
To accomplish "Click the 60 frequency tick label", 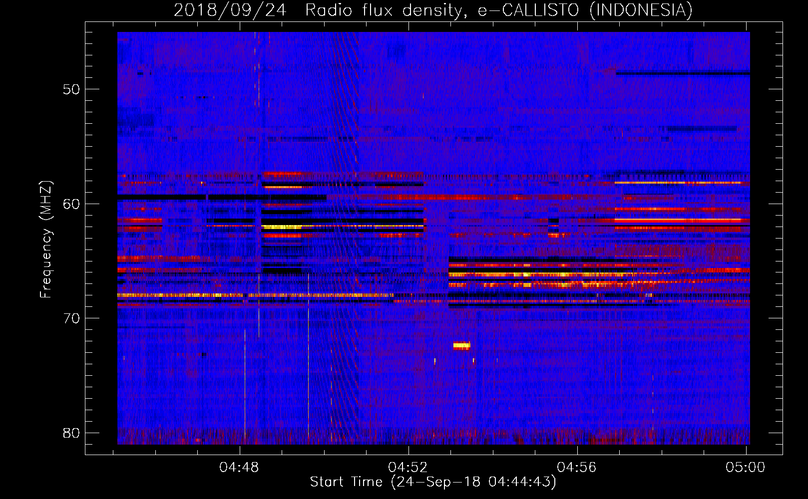I will (x=71, y=204).
